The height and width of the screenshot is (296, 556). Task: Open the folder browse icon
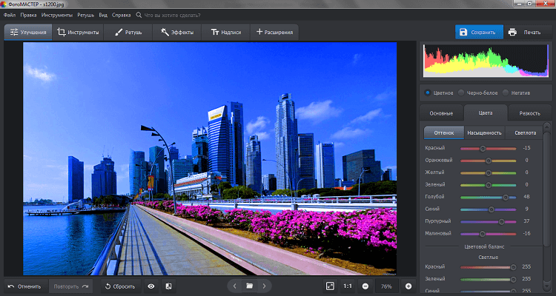(250, 286)
